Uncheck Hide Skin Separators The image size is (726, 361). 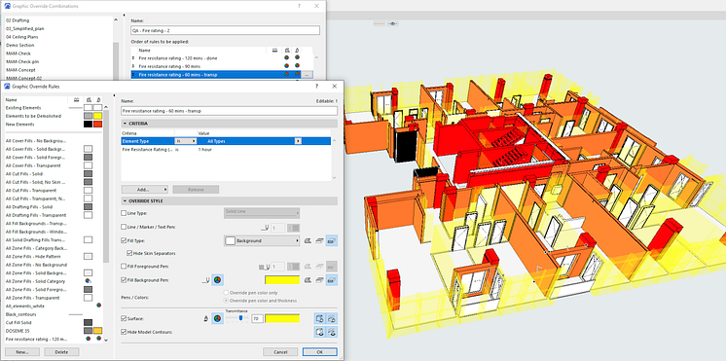(129, 253)
